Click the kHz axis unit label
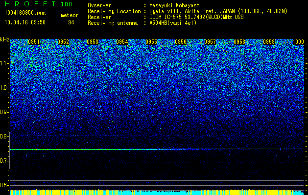Screen dimensions: 308x195 pyautogui.click(x=4, y=39)
